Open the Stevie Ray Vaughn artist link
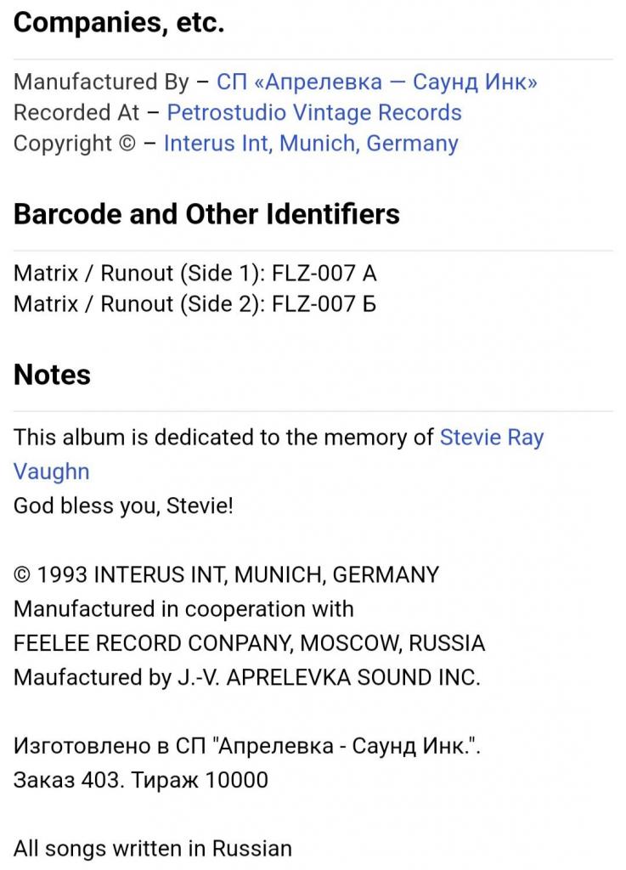The width and height of the screenshot is (626, 870). [x=491, y=438]
